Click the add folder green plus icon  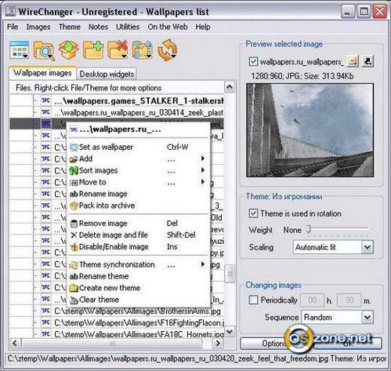tap(93, 49)
